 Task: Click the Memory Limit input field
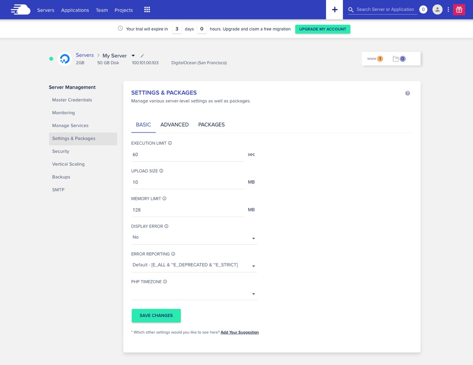188,210
